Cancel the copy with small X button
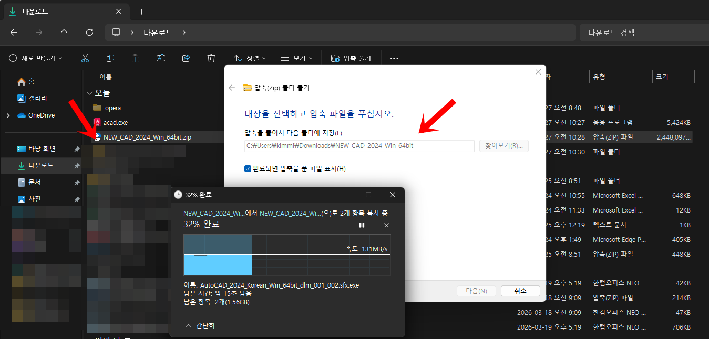Image resolution: width=709 pixels, height=339 pixels. pos(386,225)
